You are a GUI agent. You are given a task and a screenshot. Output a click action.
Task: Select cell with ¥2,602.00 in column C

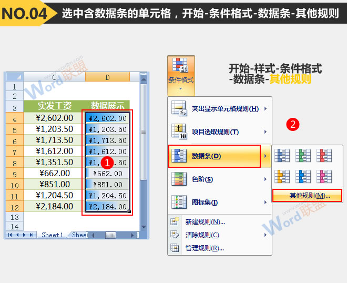pos(54,118)
